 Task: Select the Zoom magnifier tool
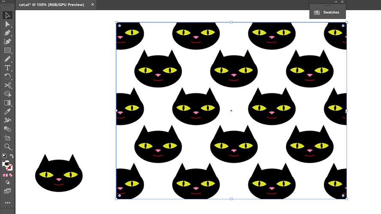pos(8,146)
